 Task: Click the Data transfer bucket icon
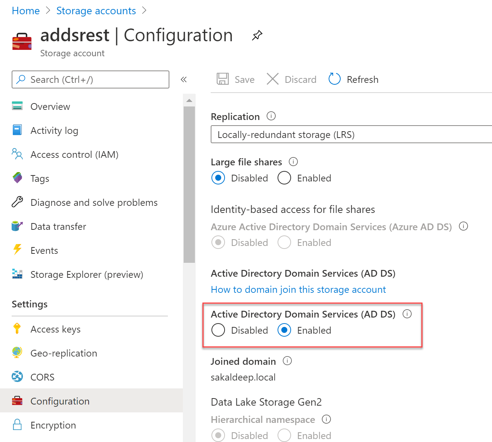[17, 226]
